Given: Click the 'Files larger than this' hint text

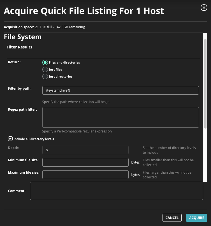Looking at the screenshot, I should (x=167, y=175).
